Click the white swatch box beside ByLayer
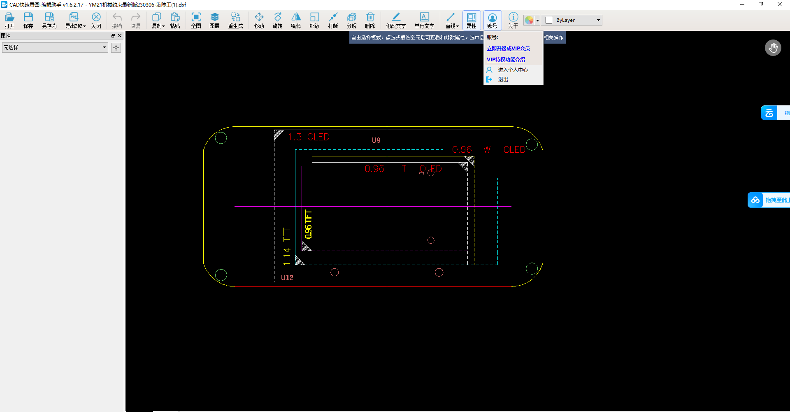The image size is (790, 412). [x=549, y=20]
